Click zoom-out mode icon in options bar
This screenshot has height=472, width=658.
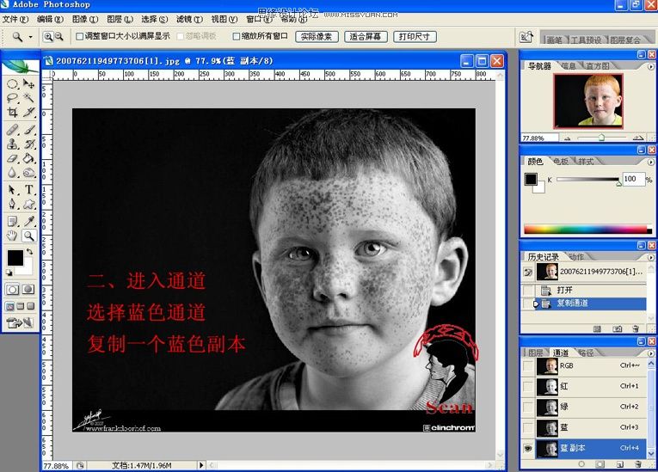[x=59, y=37]
